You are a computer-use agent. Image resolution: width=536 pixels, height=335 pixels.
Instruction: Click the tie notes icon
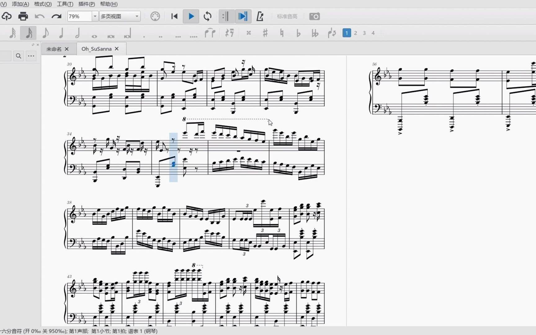[210, 33]
